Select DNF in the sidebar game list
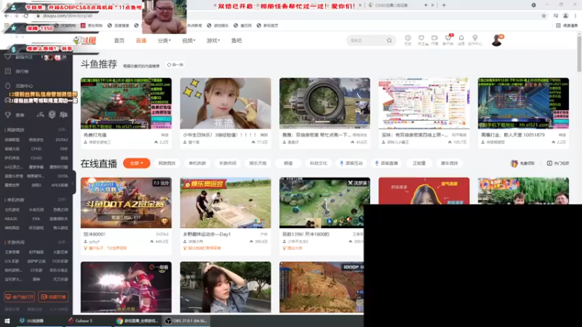The image size is (582, 327). click(63, 149)
